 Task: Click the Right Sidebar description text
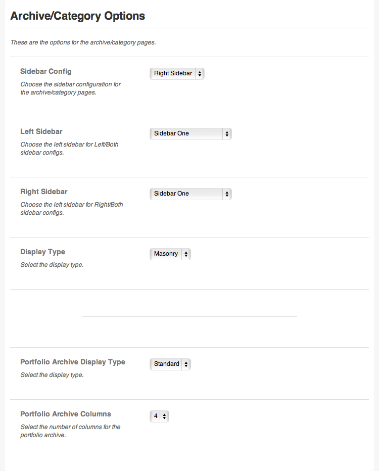pyautogui.click(x=71, y=209)
